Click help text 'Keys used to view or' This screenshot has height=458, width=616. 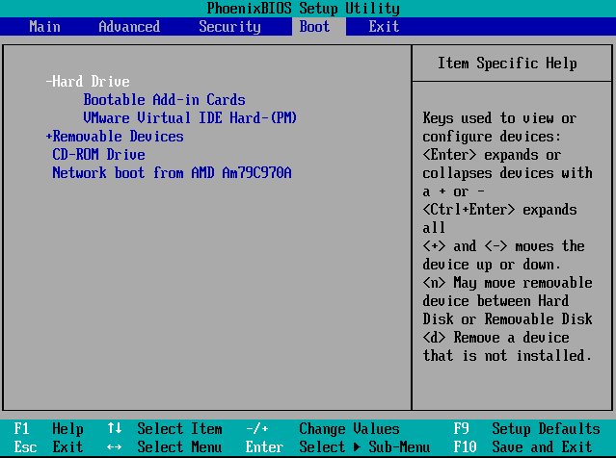[x=499, y=118]
